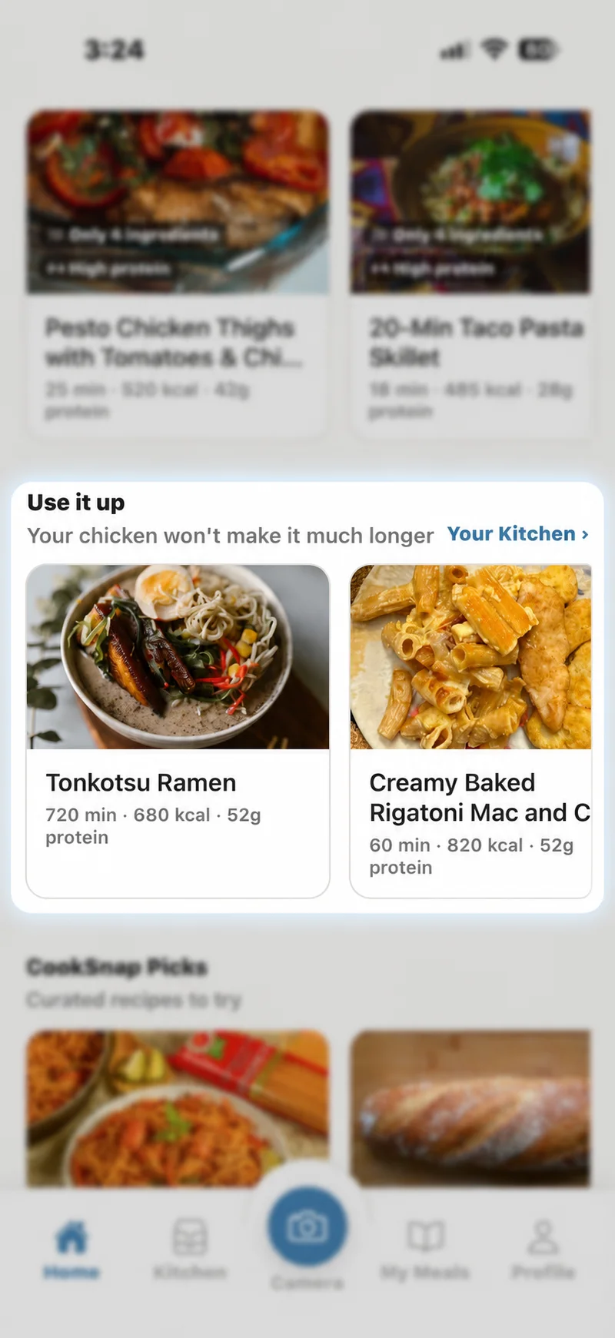Open Pesto Chicken Thighs recipe card

pos(178,274)
